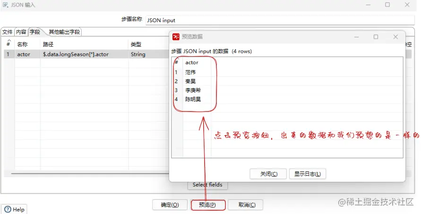
Task: Select the 字段 tab
Action: [35, 32]
